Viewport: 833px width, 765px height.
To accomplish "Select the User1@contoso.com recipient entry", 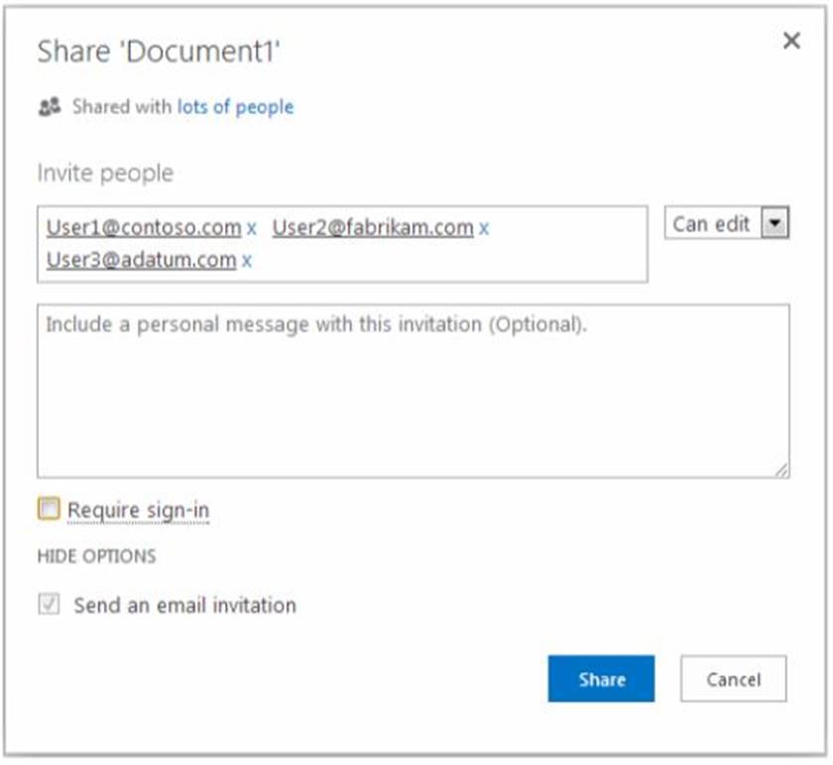I will [144, 228].
